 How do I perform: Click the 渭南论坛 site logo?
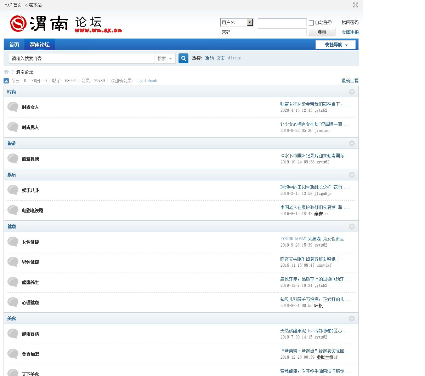66,24
